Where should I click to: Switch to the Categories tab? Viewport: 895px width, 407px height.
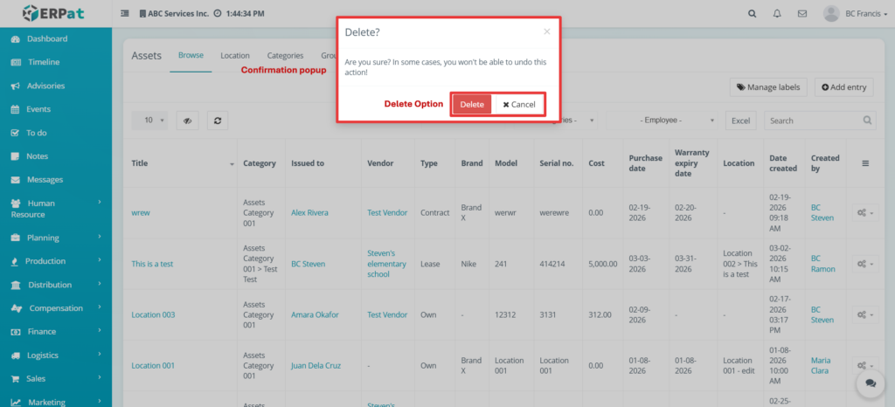[285, 55]
